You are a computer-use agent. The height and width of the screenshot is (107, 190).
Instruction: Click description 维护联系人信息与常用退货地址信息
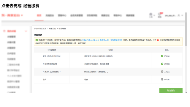click(98, 56)
